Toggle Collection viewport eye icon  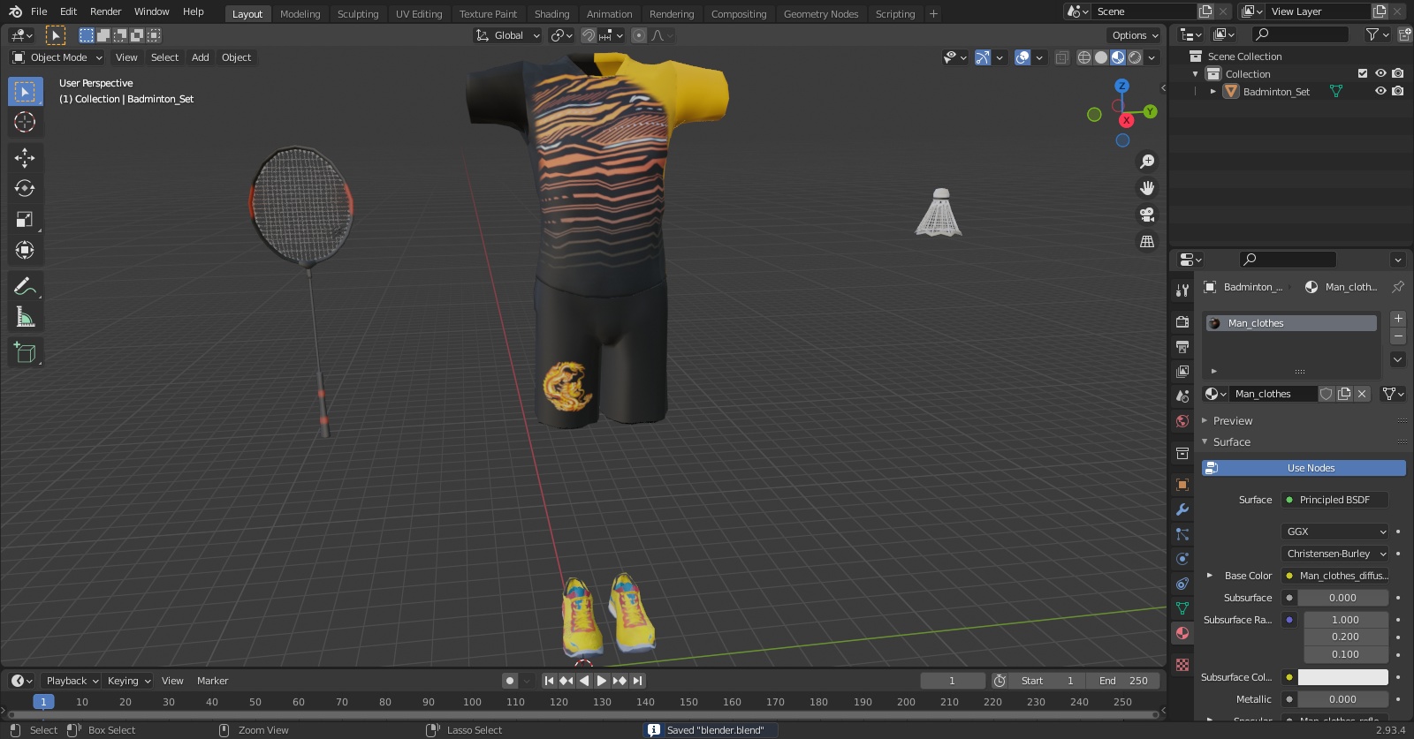tap(1380, 73)
